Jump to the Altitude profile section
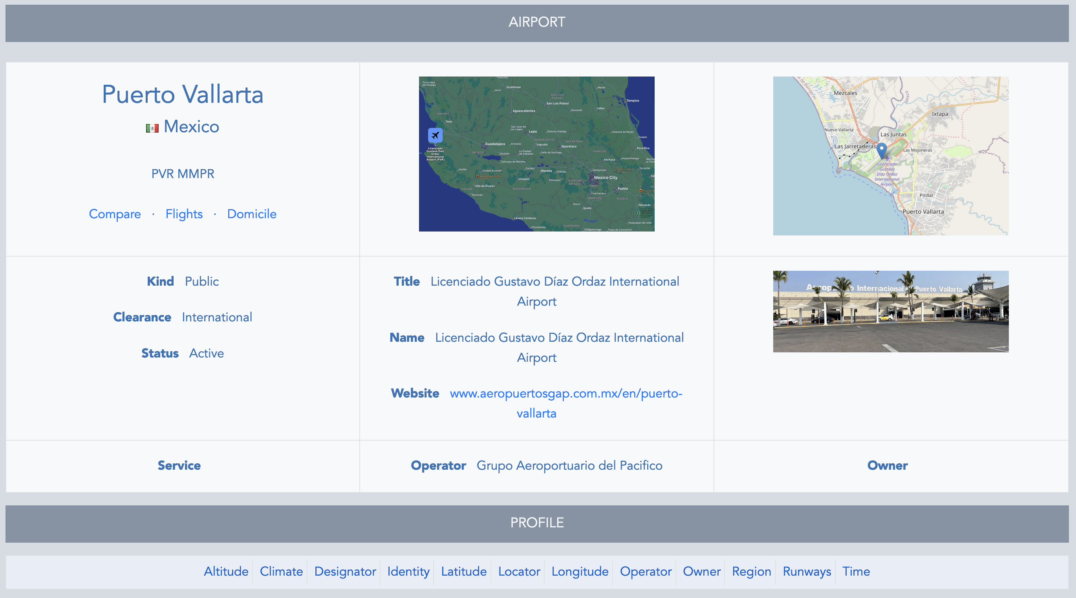This screenshot has width=1076, height=598. point(226,571)
